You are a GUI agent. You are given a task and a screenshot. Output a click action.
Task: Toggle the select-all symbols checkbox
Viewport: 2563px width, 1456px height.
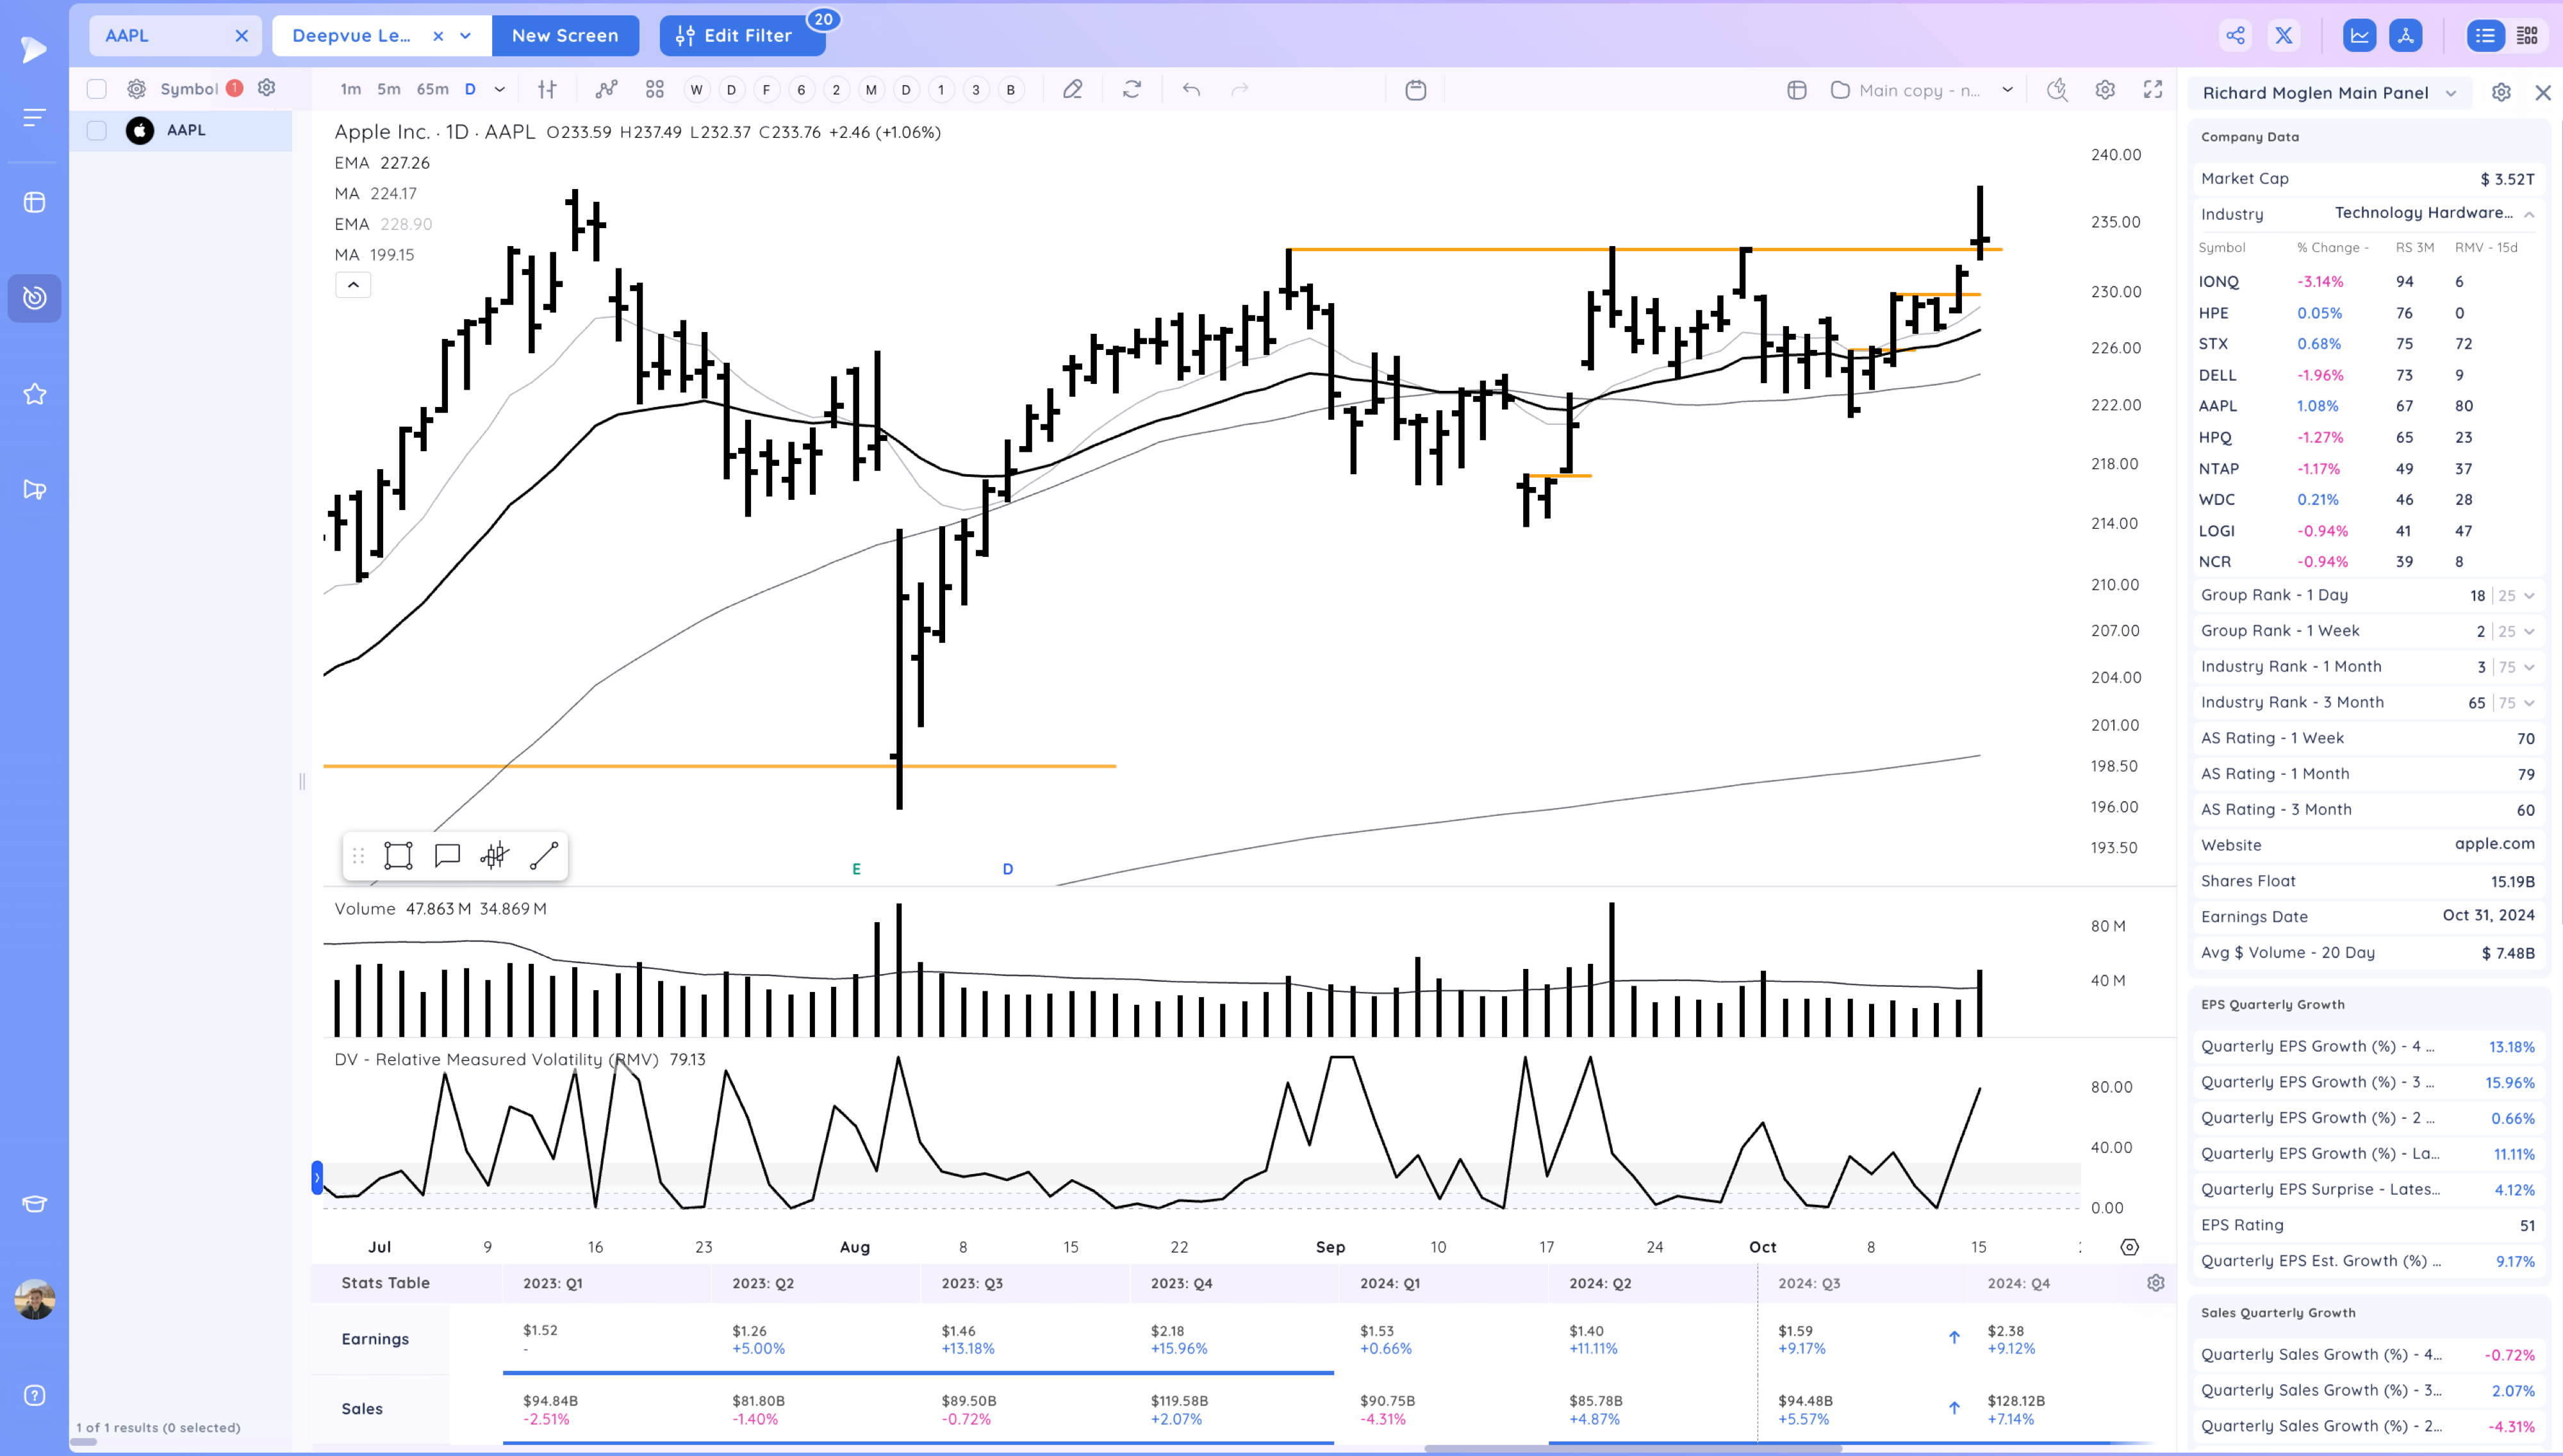tap(97, 89)
